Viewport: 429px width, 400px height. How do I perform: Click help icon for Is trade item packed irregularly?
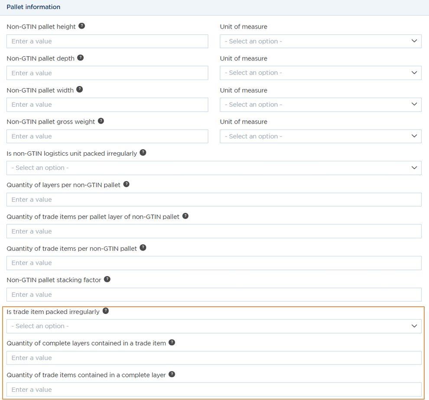coord(105,311)
